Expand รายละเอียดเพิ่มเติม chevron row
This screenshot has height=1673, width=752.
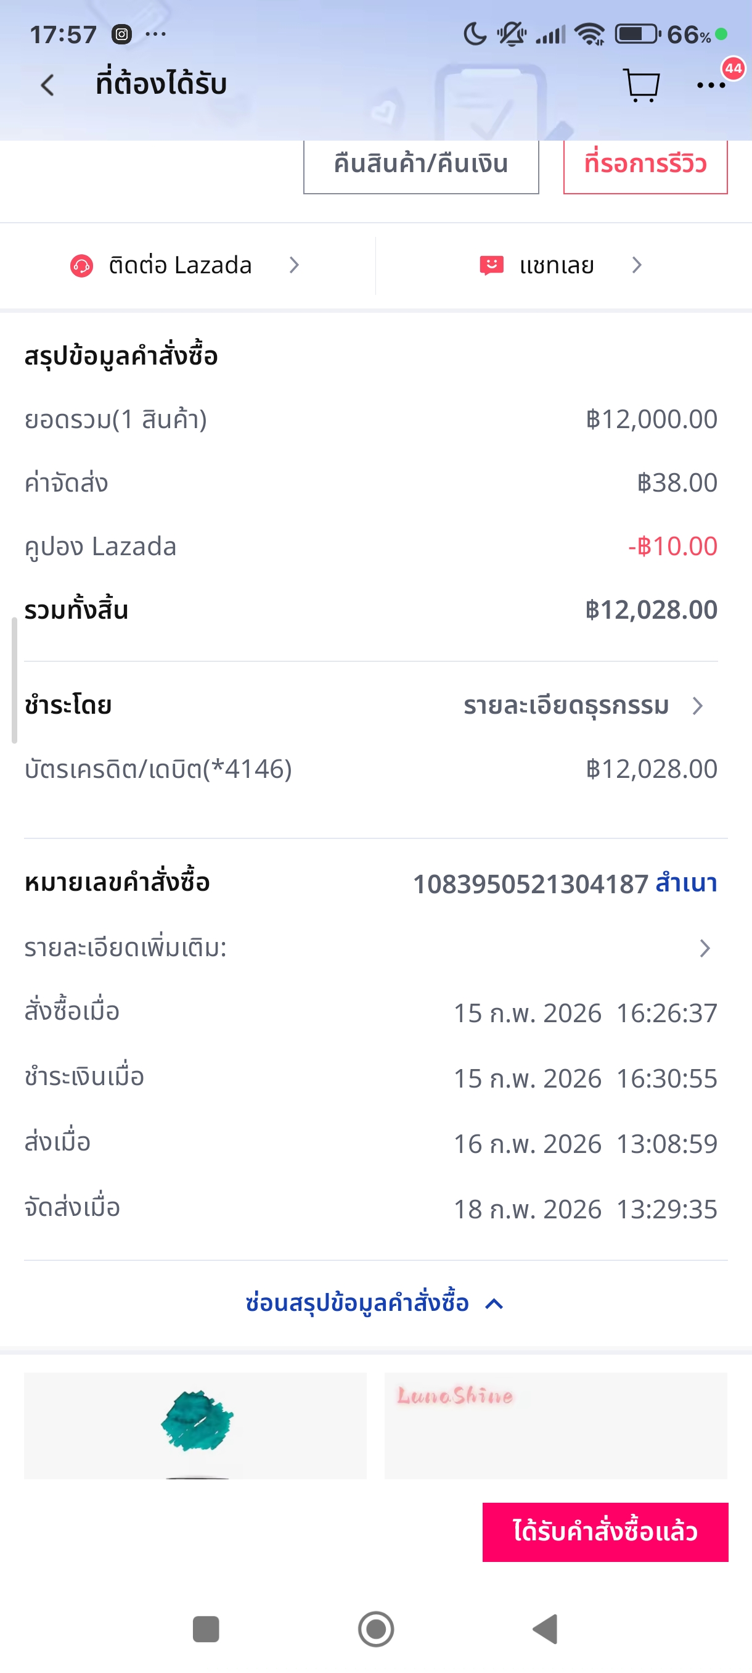pos(704,948)
